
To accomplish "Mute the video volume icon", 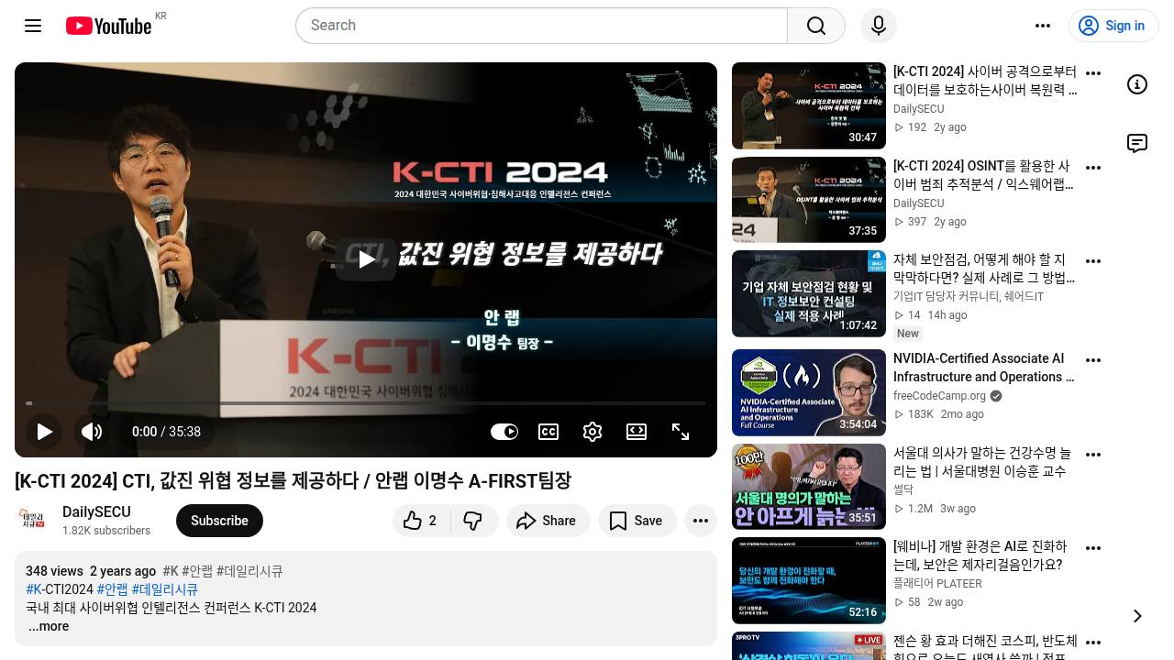I will coord(92,432).
